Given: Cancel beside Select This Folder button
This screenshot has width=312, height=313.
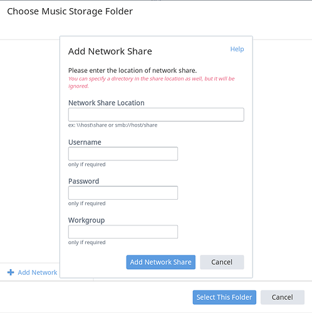Looking at the screenshot, I should pyautogui.click(x=283, y=297).
